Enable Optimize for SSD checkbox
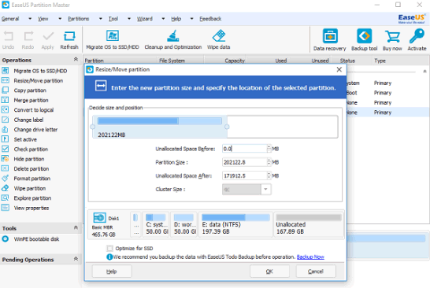 [x=109, y=249]
